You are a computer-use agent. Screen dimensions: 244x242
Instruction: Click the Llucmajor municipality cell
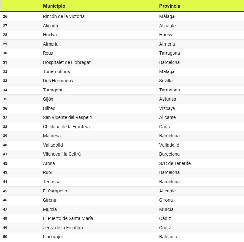(x=53, y=237)
